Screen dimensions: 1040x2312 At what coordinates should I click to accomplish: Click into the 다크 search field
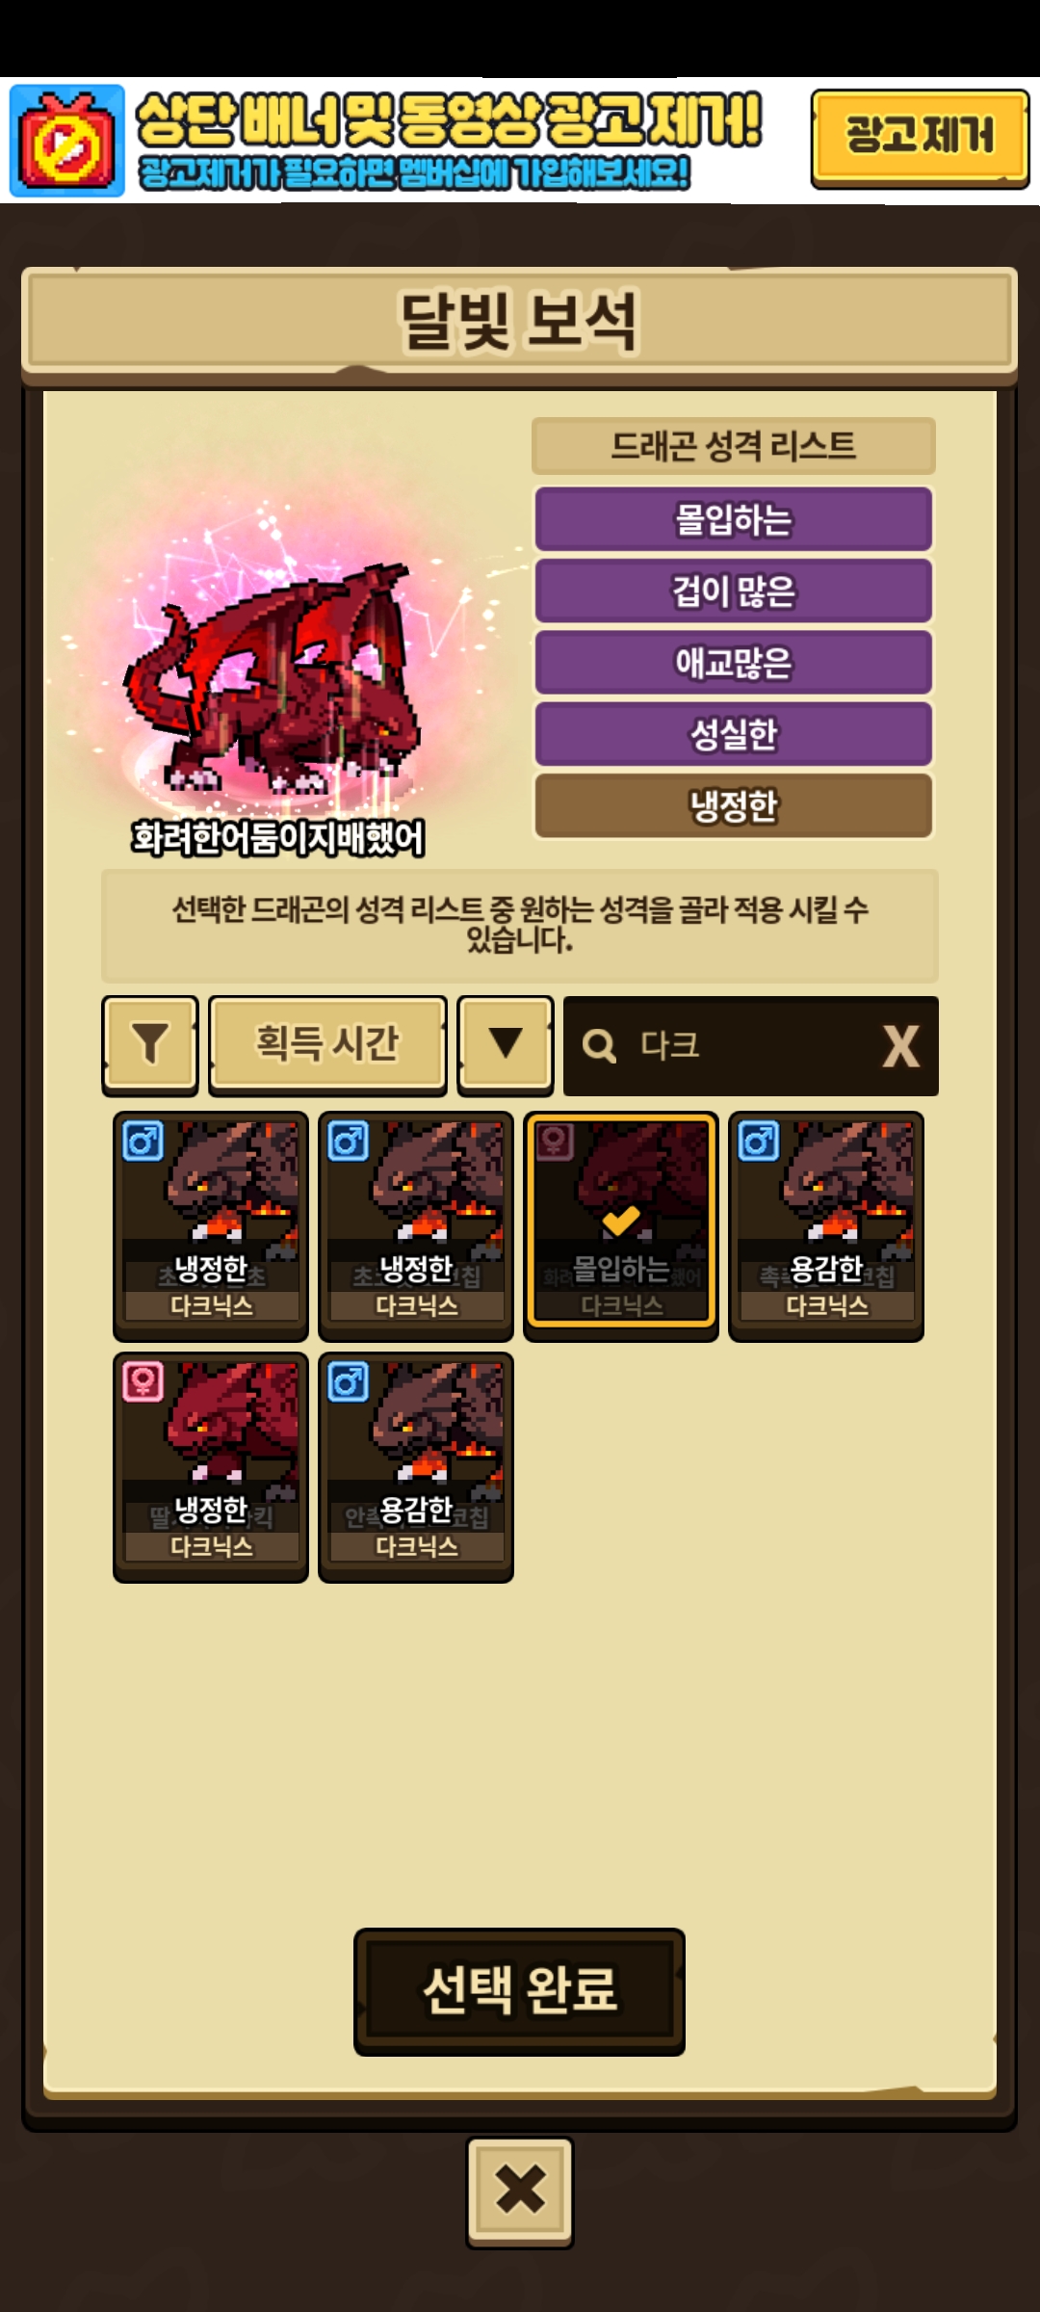pos(751,1046)
